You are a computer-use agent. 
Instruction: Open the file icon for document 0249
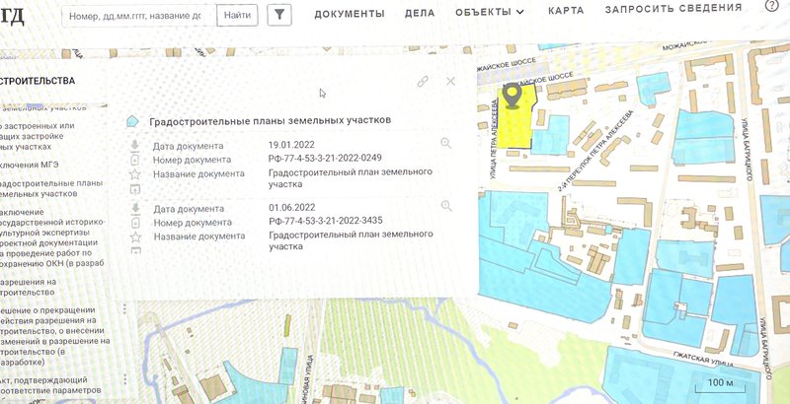click(x=135, y=160)
